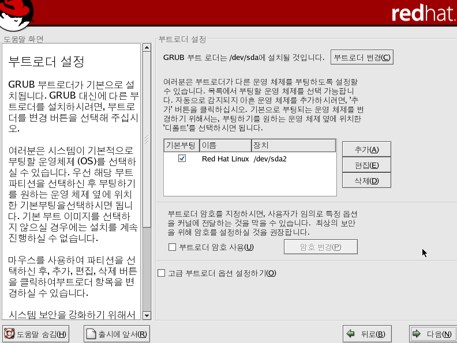The width and height of the screenshot is (457, 343).
Task: Enable 부트로더 암호 사용(U) checkbox
Action: click(x=173, y=247)
